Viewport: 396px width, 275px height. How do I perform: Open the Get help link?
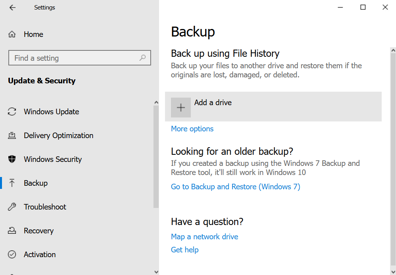[x=184, y=250]
